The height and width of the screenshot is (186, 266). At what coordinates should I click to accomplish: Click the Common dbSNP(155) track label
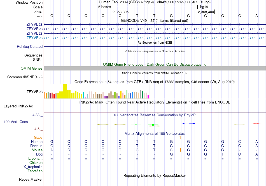(x=25, y=77)
